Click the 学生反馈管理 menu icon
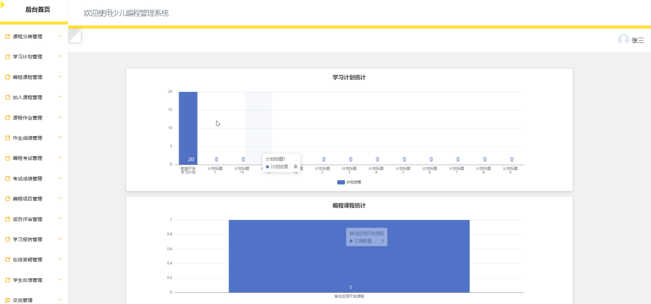The image size is (651, 304). (x=7, y=280)
